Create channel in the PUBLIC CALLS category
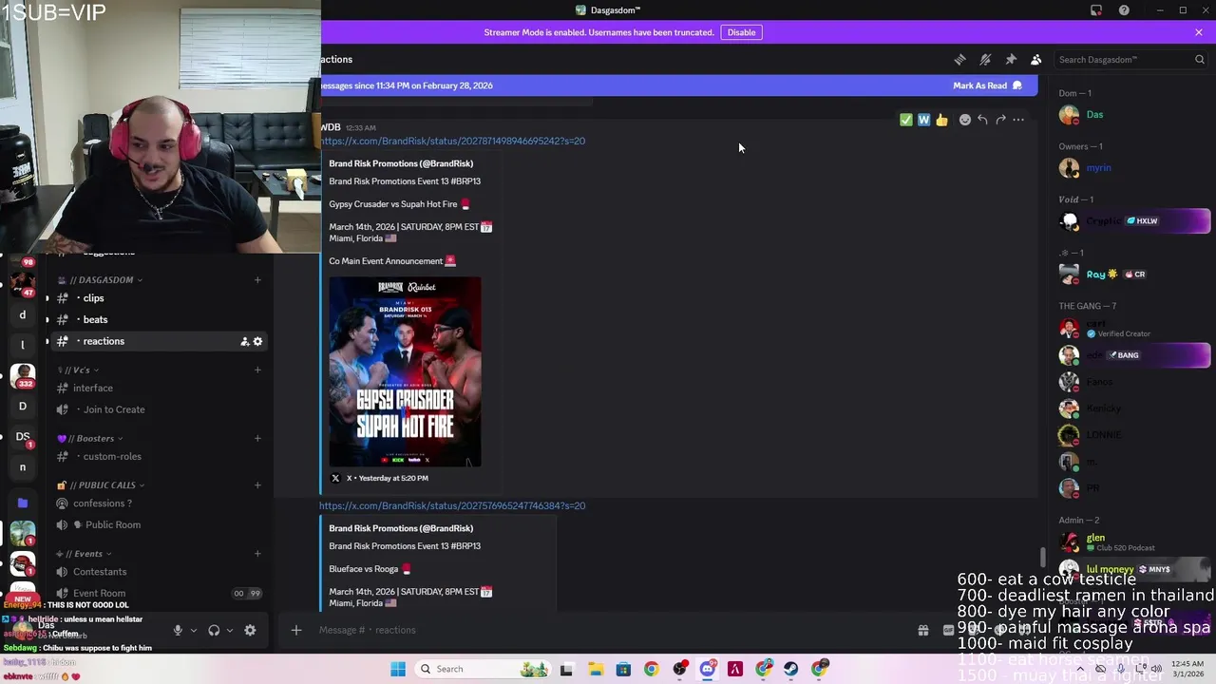Image resolution: width=1216 pixels, height=684 pixels. (257, 484)
